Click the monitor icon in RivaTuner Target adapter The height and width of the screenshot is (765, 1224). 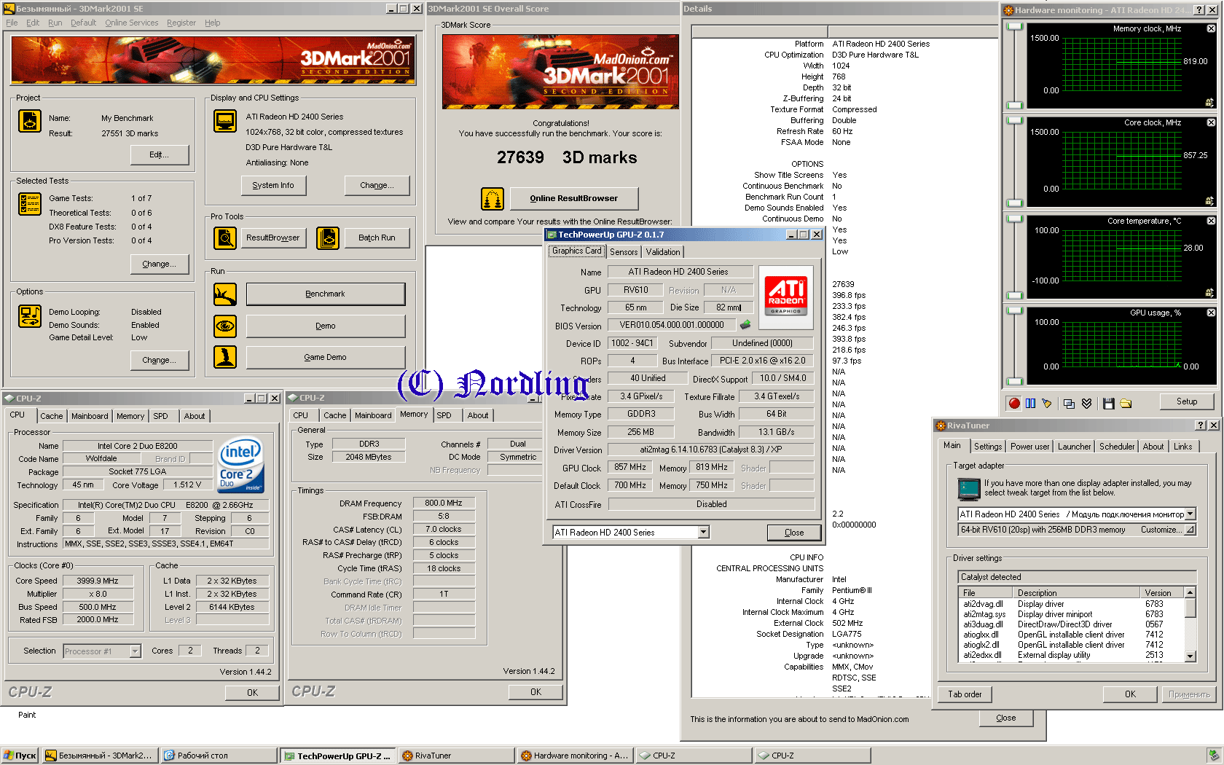pyautogui.click(x=969, y=488)
